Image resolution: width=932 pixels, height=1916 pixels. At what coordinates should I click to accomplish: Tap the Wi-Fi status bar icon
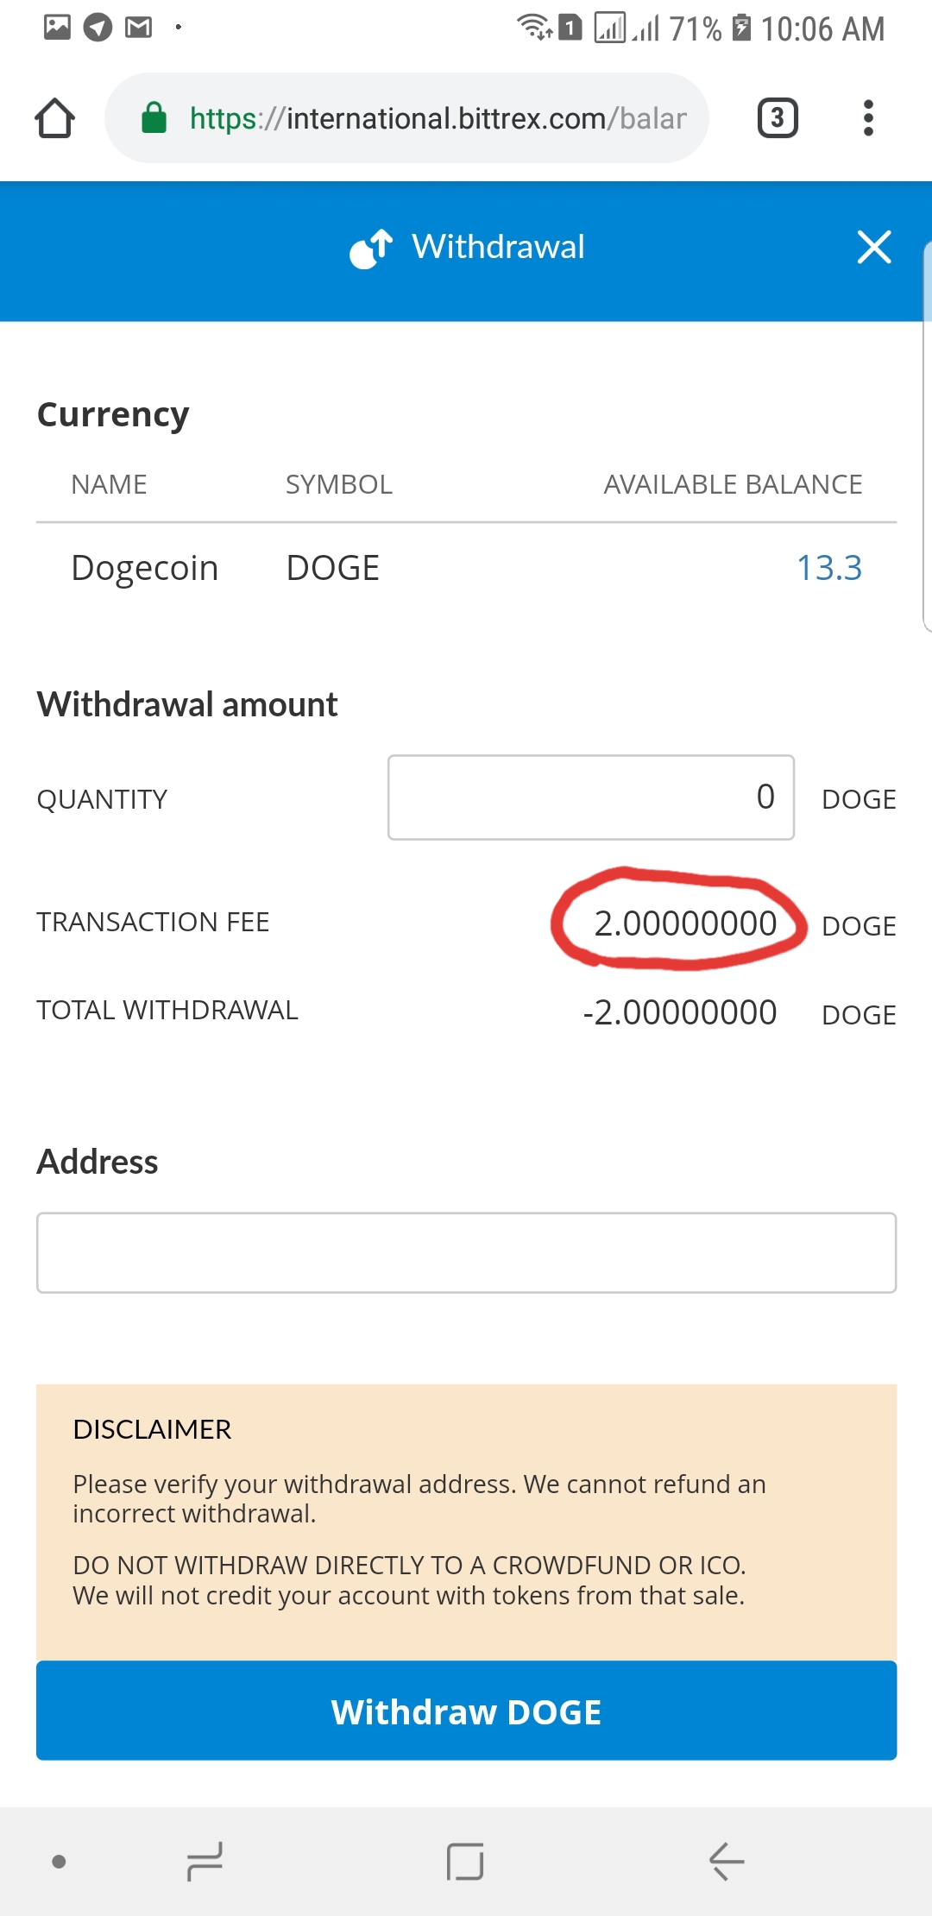coord(534,27)
